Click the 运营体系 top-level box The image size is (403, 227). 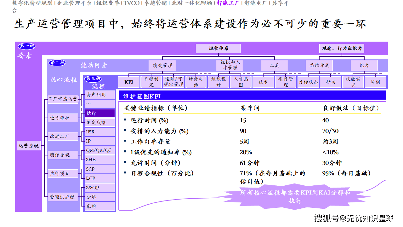(x=218, y=49)
